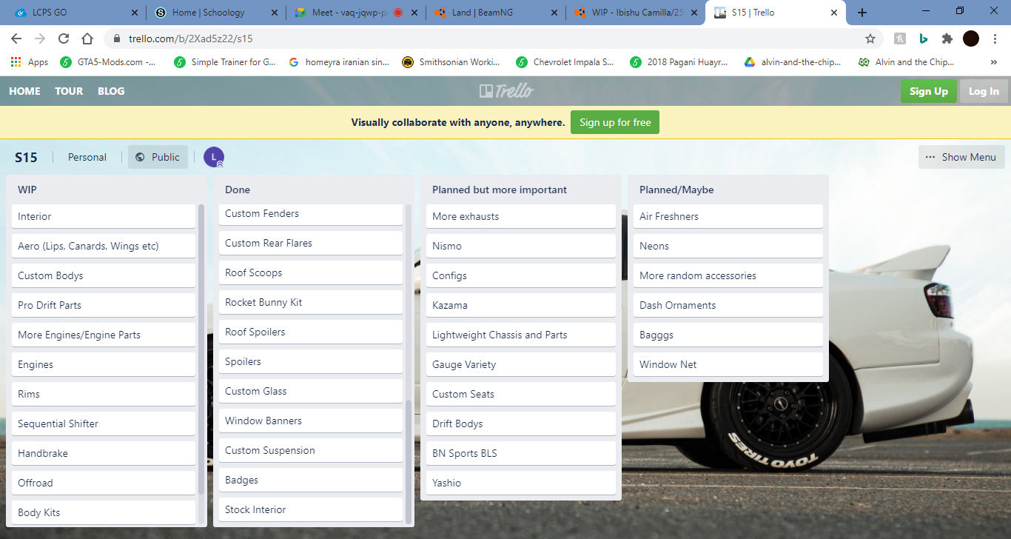Go back with the browser back arrow
Image resolution: width=1011 pixels, height=539 pixels.
click(16, 38)
